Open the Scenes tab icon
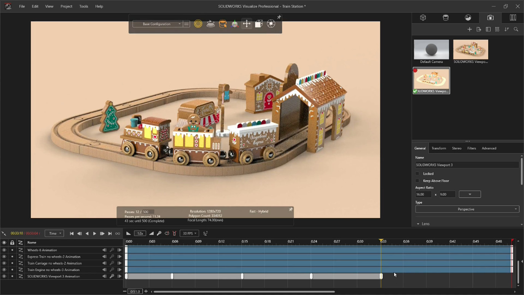Viewport: 524px width, 295px height. [x=468, y=18]
